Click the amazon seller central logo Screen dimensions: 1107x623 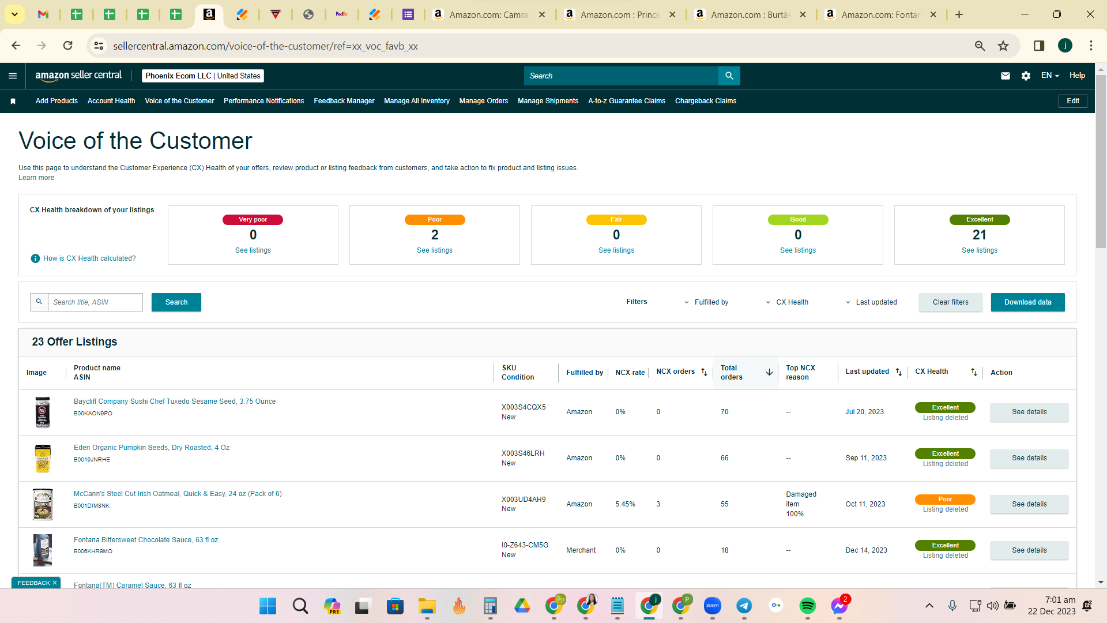pyautogui.click(x=78, y=76)
